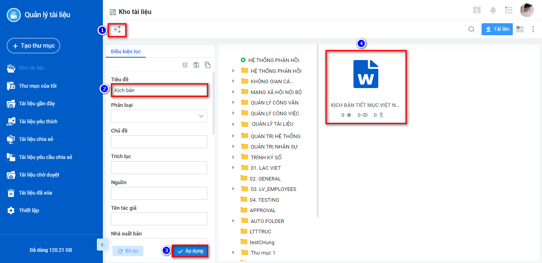Viewport: 542px width, 263px height.
Task: Open the user avatar profile menu
Action: point(527,10)
